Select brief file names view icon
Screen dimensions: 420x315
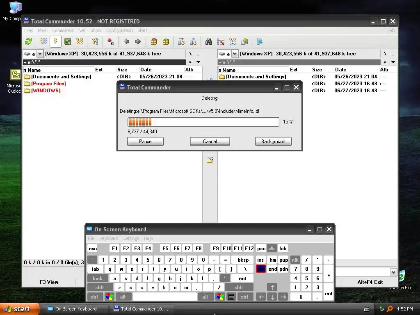point(43,41)
